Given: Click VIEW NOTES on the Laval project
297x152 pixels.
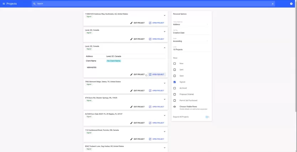Looking at the screenshot, I should pyautogui.click(x=92, y=67).
